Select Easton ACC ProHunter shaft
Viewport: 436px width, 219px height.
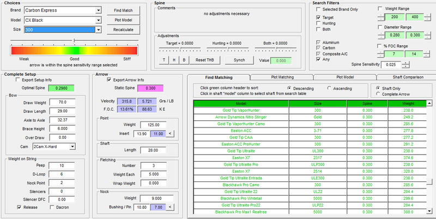pyautogui.click(x=241, y=144)
